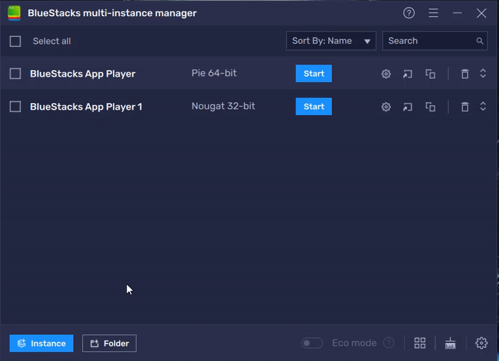The height and width of the screenshot is (361, 499).
Task: Delete the Nougat 32-bit instance
Action: tap(465, 107)
